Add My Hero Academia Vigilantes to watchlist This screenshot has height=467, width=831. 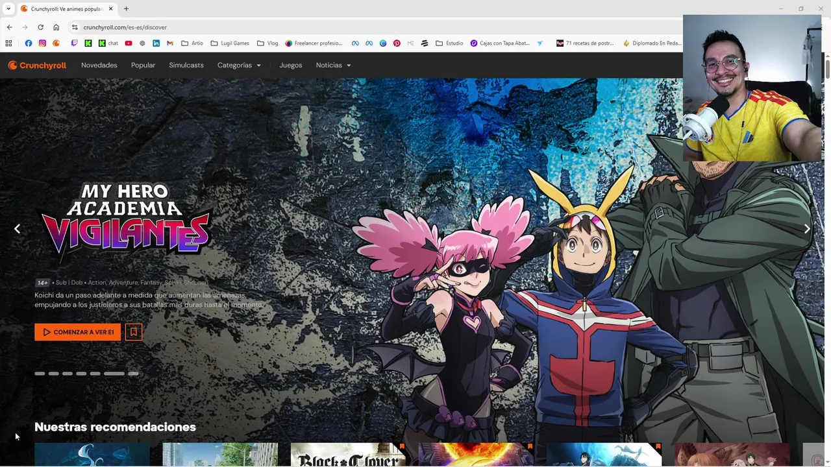pyautogui.click(x=134, y=332)
